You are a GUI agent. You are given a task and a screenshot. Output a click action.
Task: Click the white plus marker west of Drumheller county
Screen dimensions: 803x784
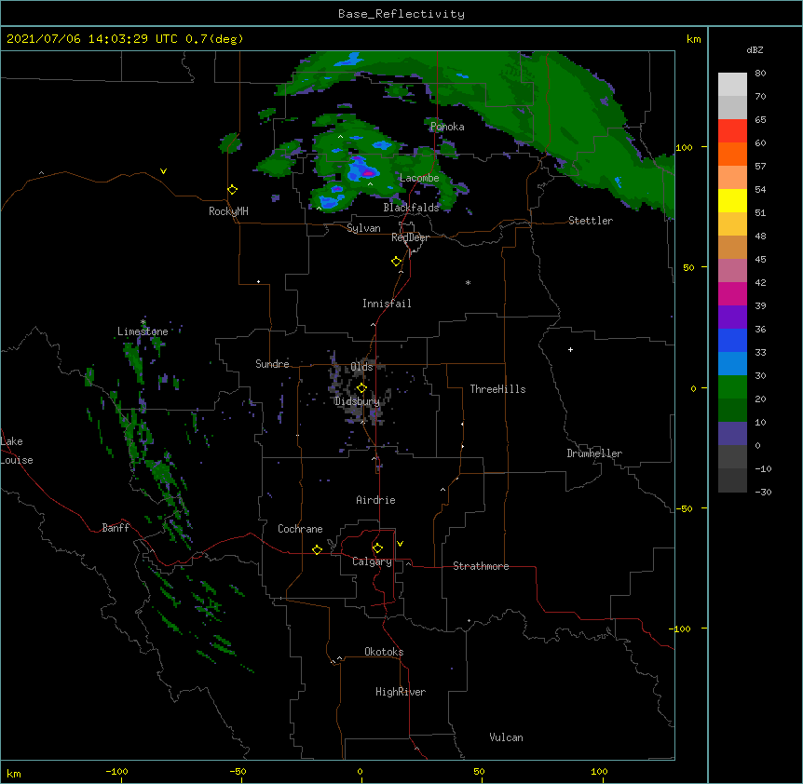point(570,349)
